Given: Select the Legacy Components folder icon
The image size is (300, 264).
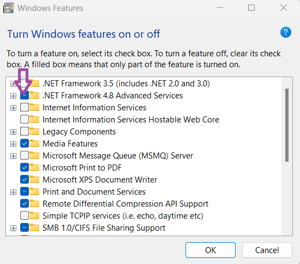Looking at the screenshot, I should coord(34,132).
